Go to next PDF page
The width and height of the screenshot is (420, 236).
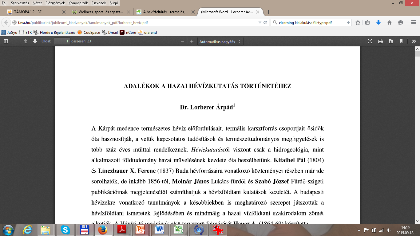35,41
